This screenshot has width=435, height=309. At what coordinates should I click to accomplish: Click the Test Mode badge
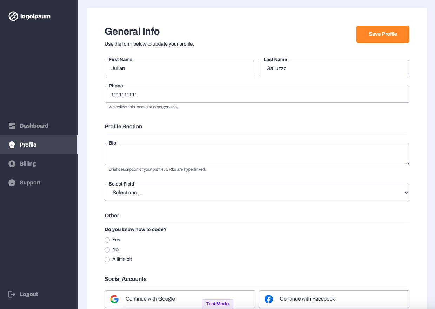(x=217, y=304)
